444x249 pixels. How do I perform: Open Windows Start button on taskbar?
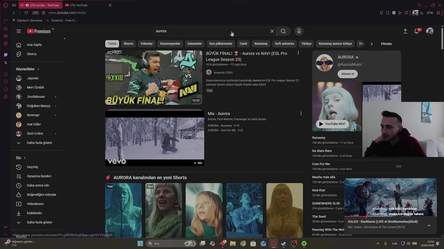point(140,243)
